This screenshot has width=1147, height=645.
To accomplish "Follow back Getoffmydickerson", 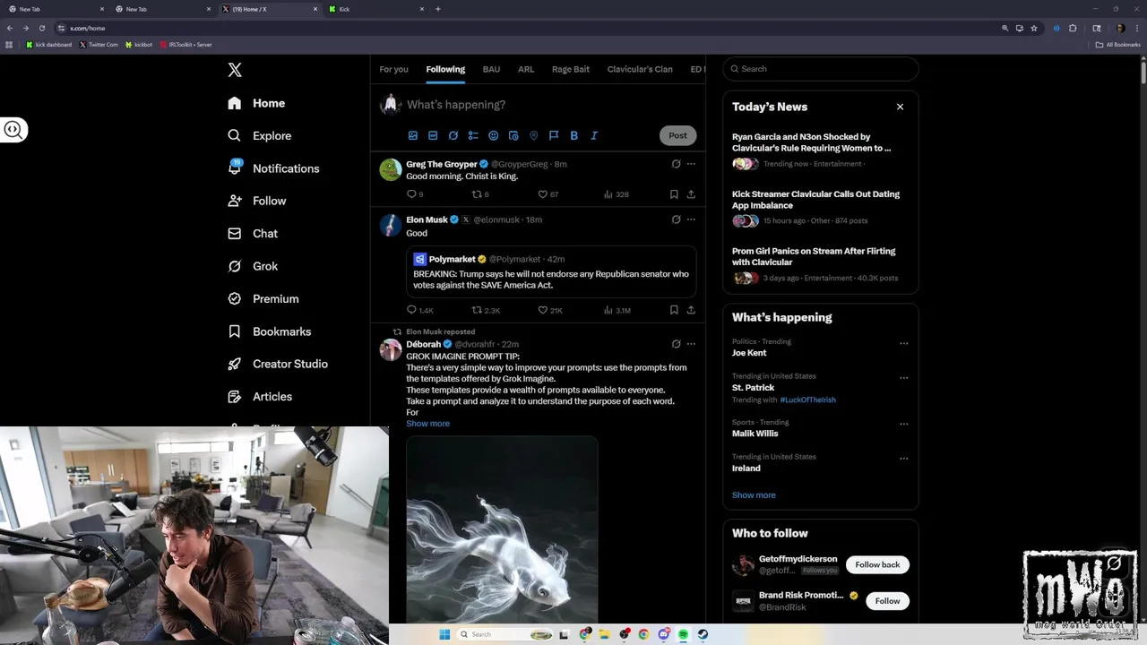I will coord(877,564).
